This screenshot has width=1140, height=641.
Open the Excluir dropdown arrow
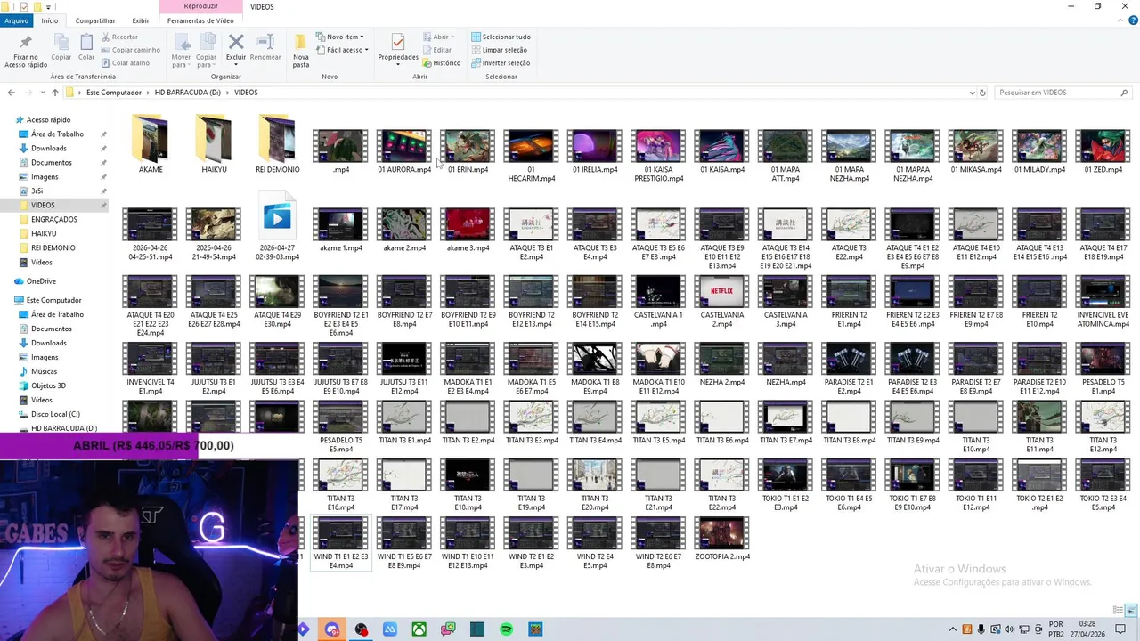pos(236,65)
